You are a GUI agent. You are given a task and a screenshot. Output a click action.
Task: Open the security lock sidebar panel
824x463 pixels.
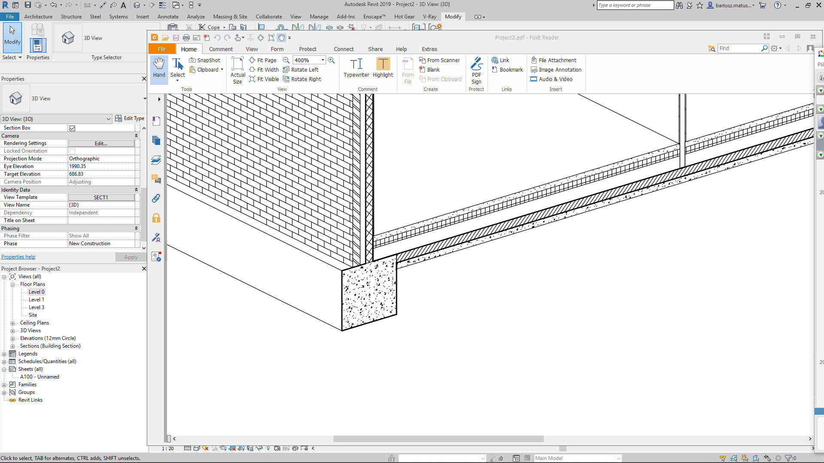(x=156, y=218)
